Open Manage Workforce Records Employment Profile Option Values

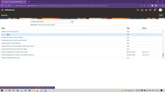pos(18,46)
